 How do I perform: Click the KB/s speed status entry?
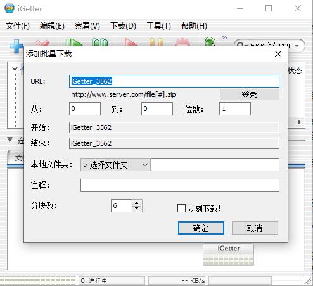[x=177, y=281]
